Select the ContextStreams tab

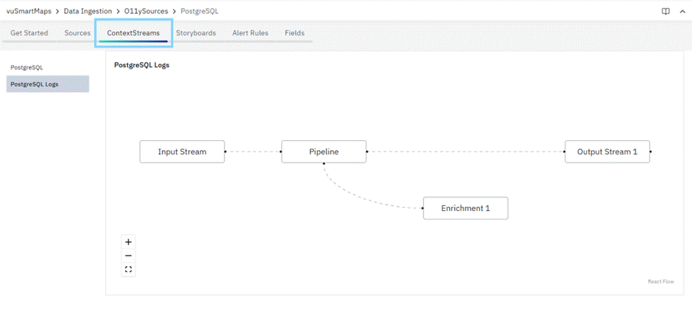tap(133, 33)
